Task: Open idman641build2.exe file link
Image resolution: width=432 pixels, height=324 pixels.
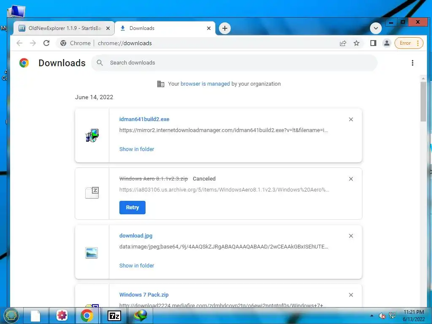Action: [144, 119]
